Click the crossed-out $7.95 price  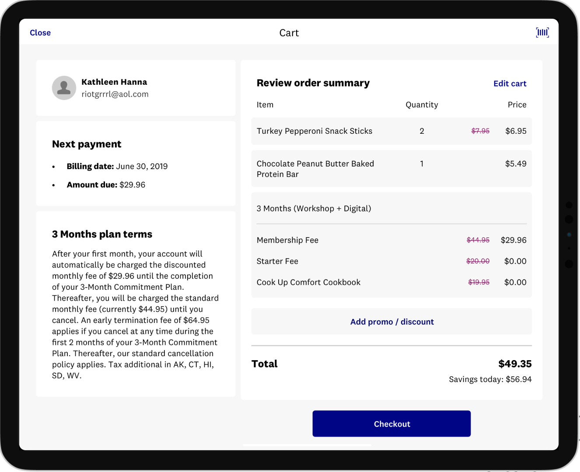pos(480,131)
